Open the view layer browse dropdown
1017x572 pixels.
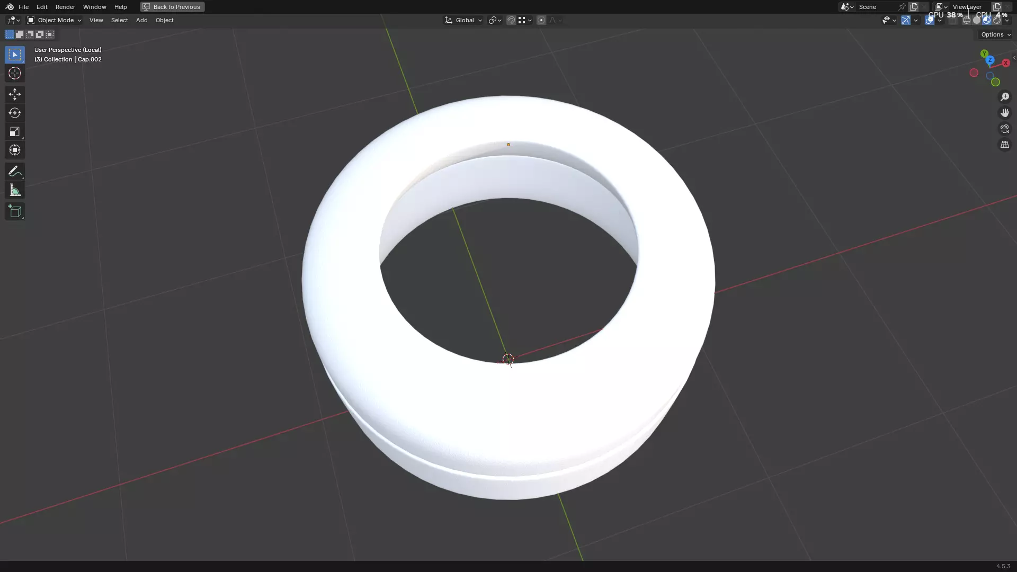pos(941,7)
